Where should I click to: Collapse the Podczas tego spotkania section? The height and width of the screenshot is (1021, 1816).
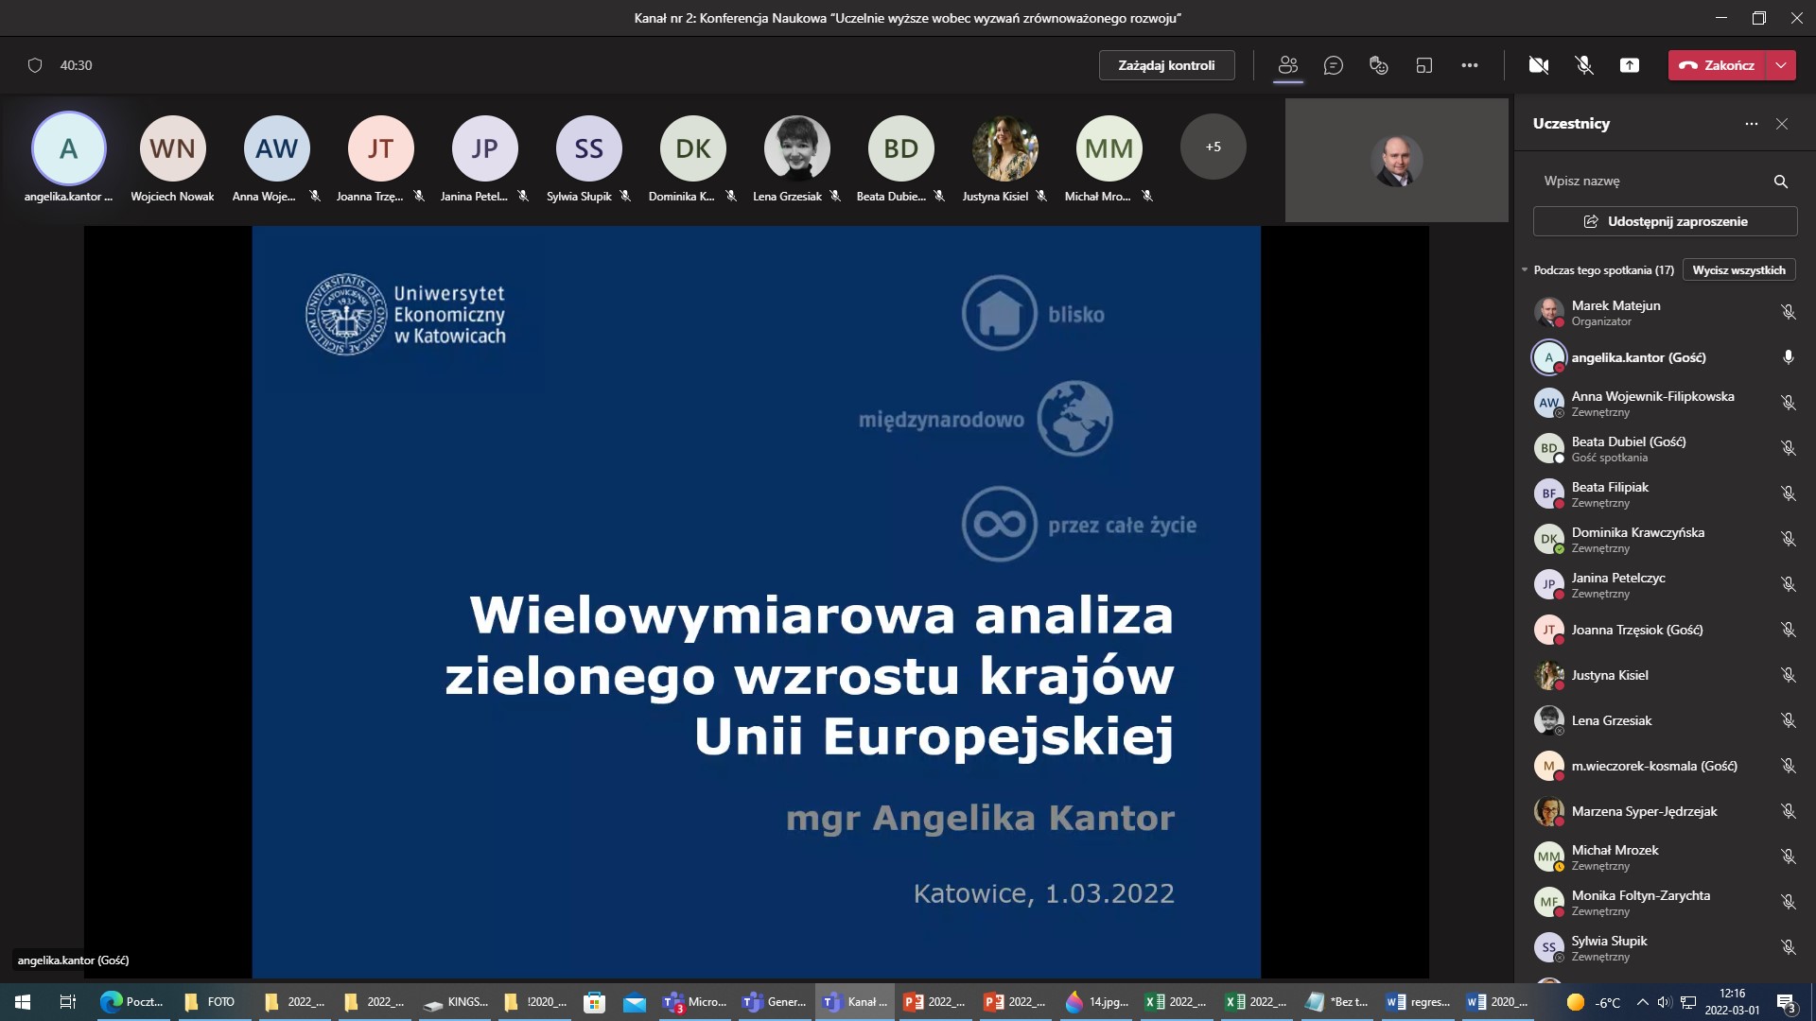tap(1525, 269)
